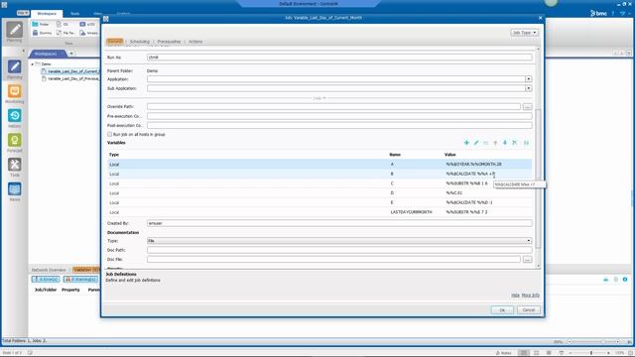Enable Run job on all hosts checkbox
Viewport: 635px width, 357px height.
click(110, 134)
